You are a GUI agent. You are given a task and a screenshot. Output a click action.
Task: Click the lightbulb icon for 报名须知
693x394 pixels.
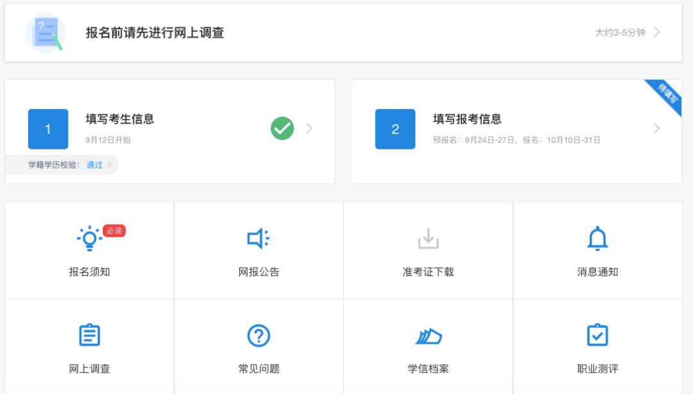[x=89, y=239]
